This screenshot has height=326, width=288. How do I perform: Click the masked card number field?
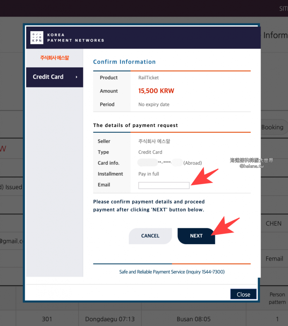[x=170, y=163]
